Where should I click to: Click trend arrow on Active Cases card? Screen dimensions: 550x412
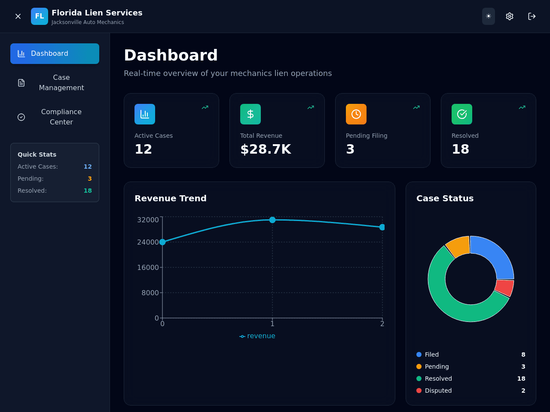[x=205, y=107]
